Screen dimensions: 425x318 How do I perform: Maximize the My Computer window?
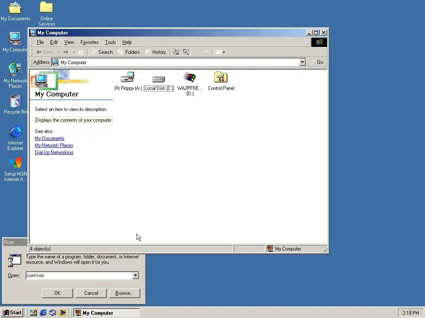(316, 32)
